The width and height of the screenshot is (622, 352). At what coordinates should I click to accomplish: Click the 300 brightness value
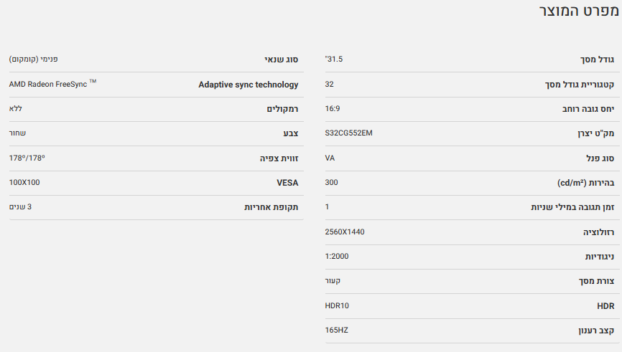click(x=331, y=182)
